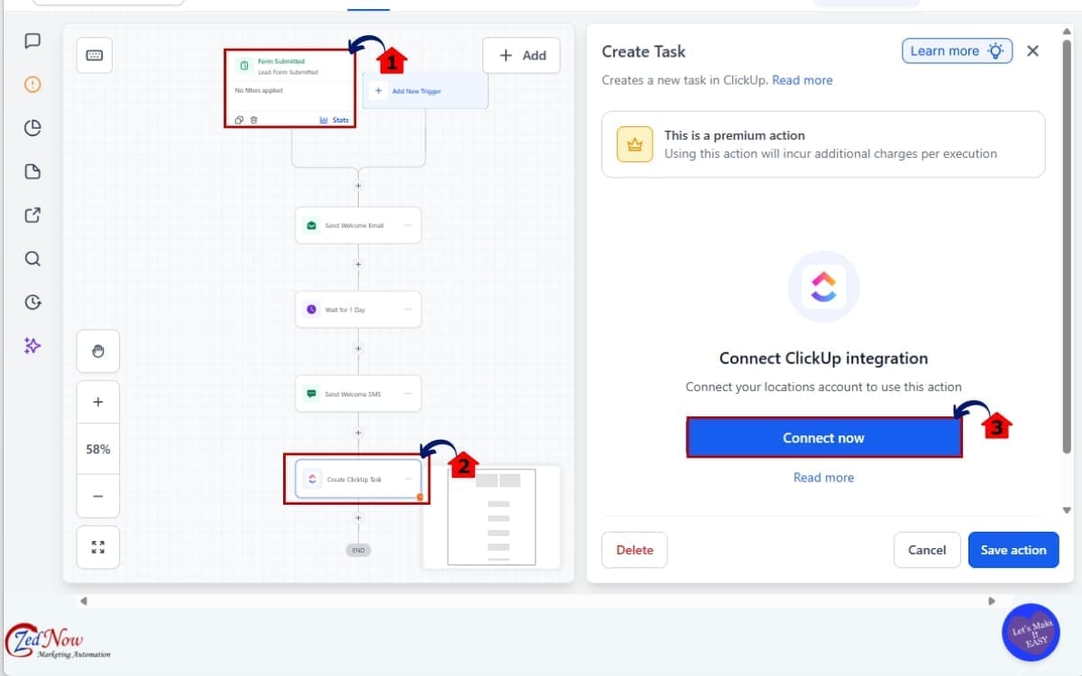Viewport: 1082px width, 676px height.
Task: Click Save action button
Action: (1013, 550)
